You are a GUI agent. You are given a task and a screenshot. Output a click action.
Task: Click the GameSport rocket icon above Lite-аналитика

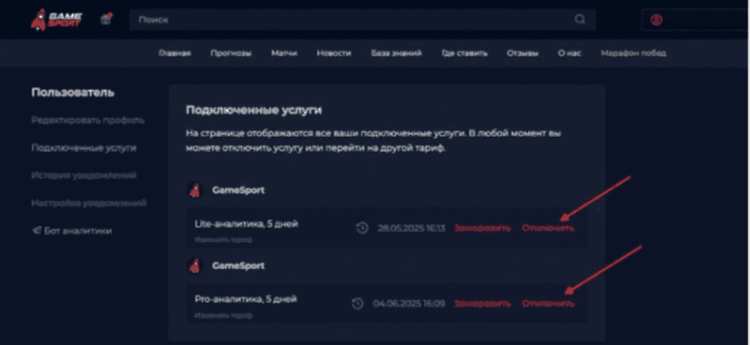(194, 190)
